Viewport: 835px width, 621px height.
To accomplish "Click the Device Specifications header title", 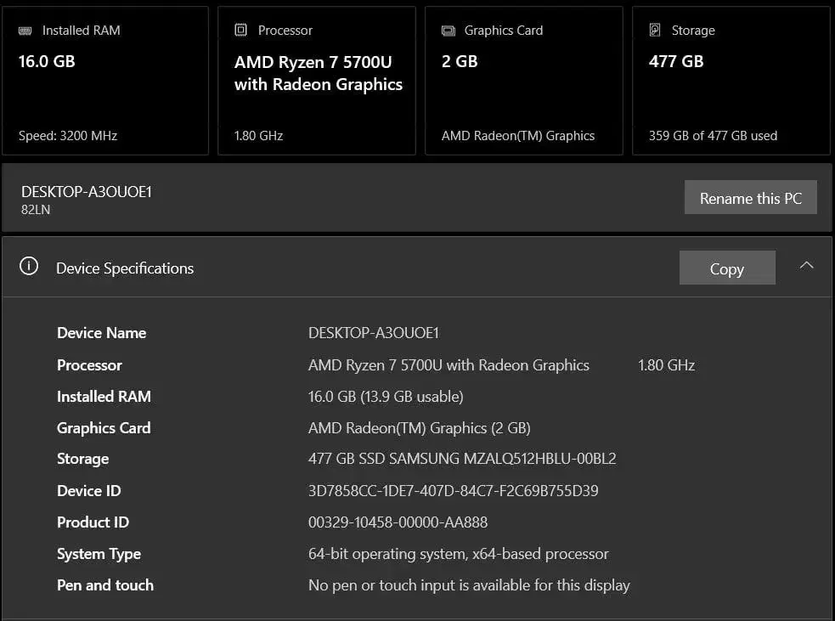I will coord(125,268).
